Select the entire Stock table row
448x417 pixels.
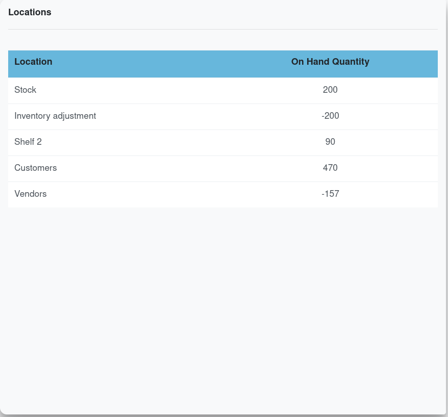[x=179, y=90]
